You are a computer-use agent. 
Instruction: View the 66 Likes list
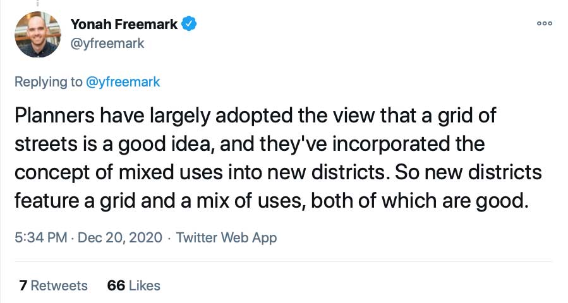point(134,285)
